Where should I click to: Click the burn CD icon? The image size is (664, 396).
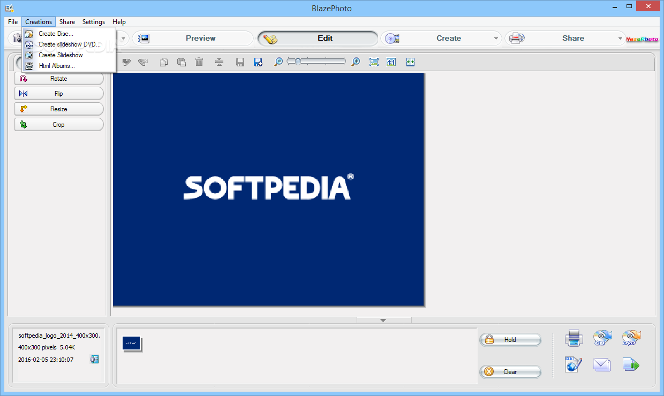[602, 338]
